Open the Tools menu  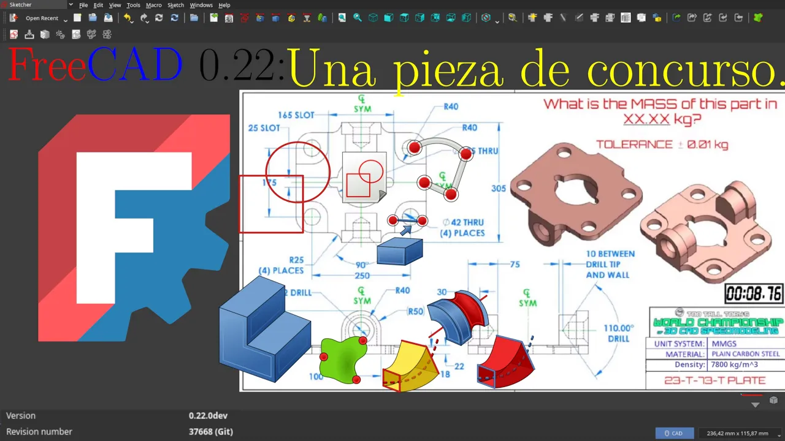pos(133,5)
